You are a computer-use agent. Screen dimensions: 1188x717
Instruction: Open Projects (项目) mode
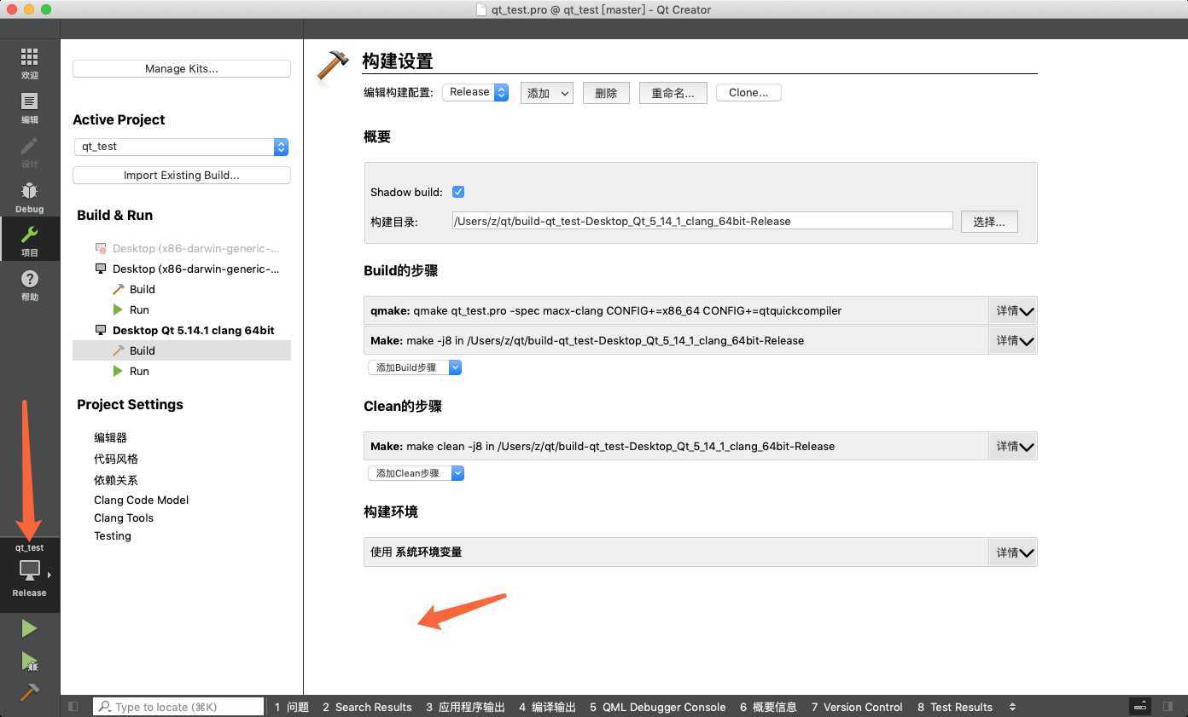(29, 240)
